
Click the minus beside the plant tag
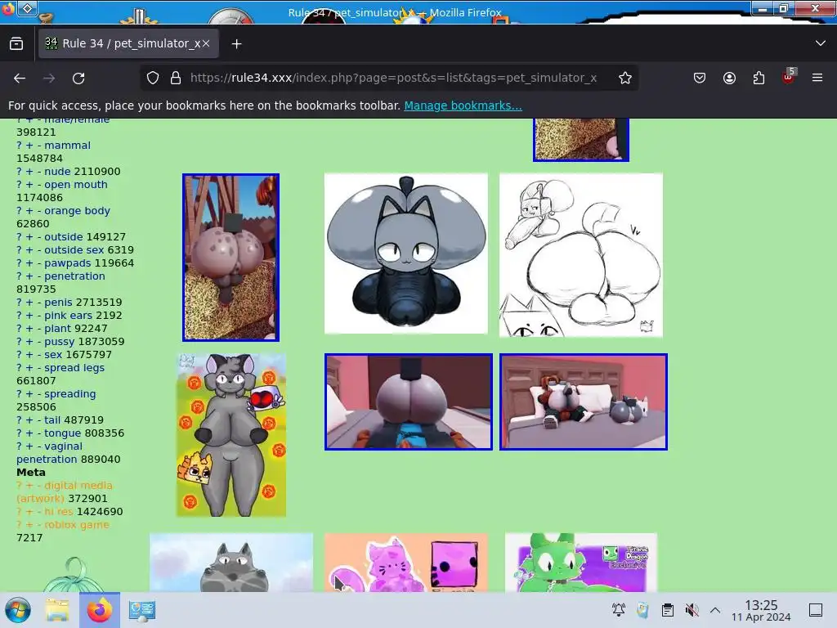coord(39,329)
